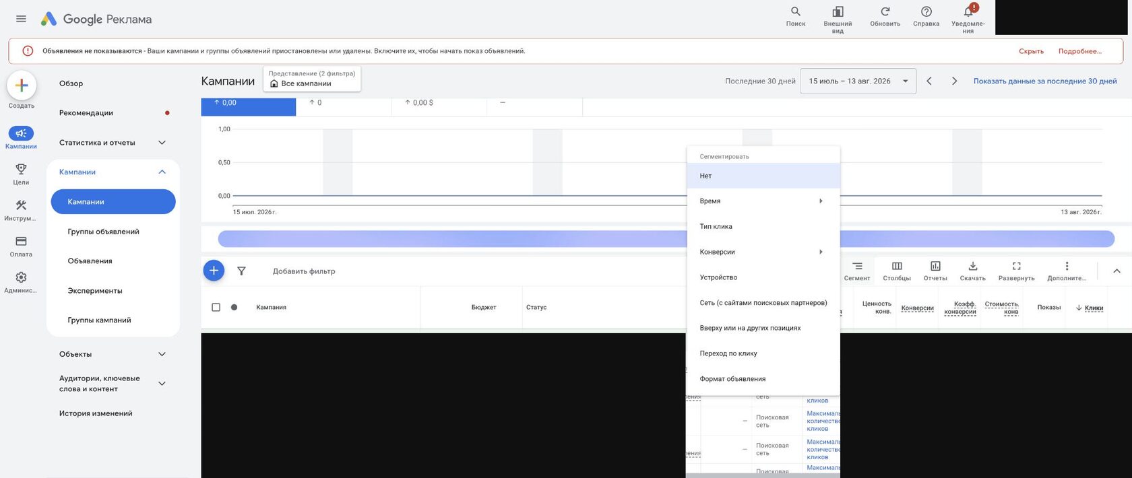Viewport: 1132px width, 478px height.
Task: Select Сеть (с сайтами поисковых партнеров)
Action: [763, 302]
